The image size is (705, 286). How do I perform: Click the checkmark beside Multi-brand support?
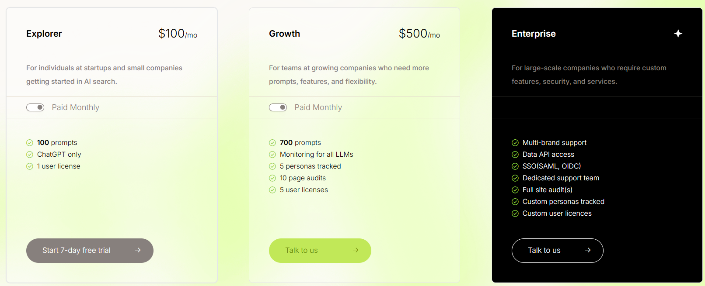(515, 142)
